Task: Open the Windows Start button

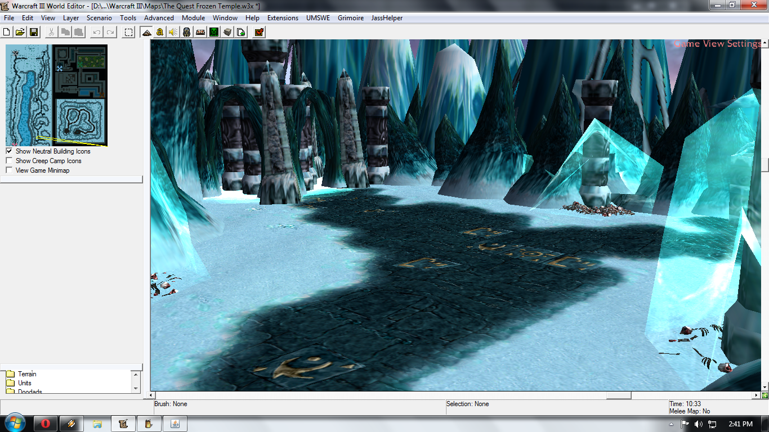Action: point(14,423)
